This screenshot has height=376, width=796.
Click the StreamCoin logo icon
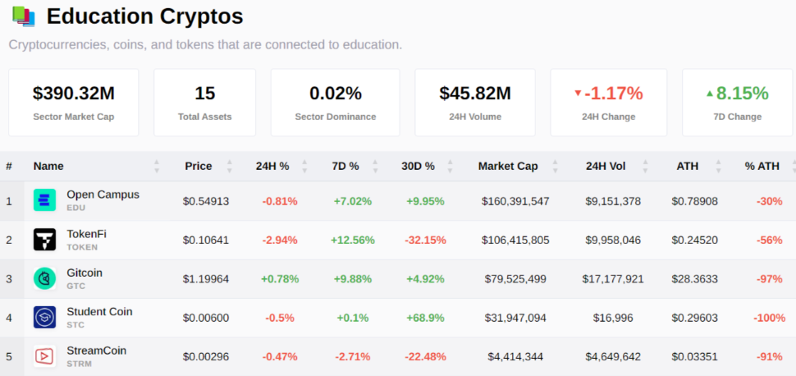44,356
